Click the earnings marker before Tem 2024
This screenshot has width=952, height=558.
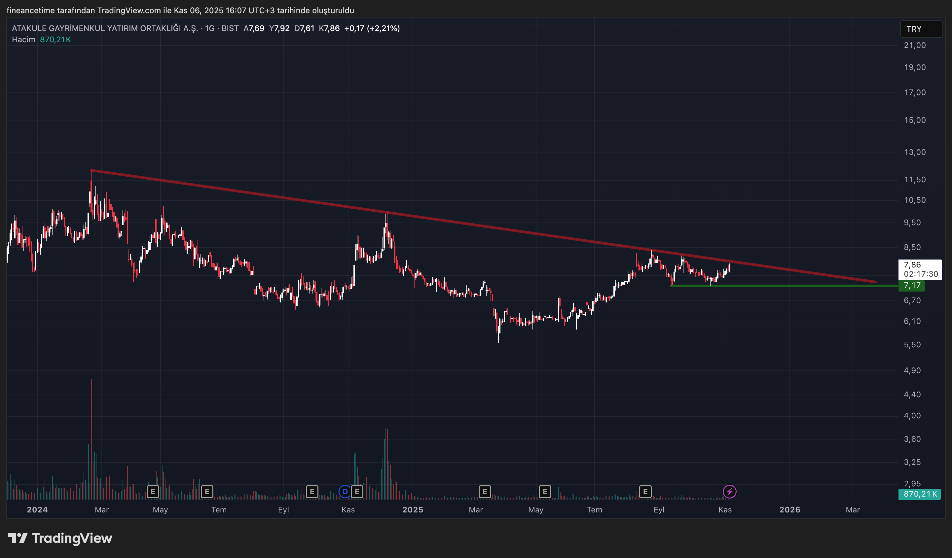pos(207,492)
